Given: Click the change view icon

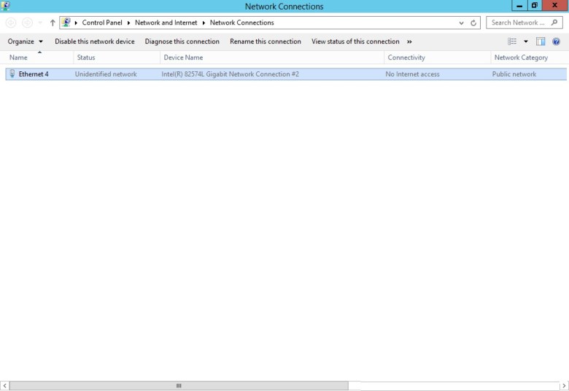Looking at the screenshot, I should click(512, 42).
